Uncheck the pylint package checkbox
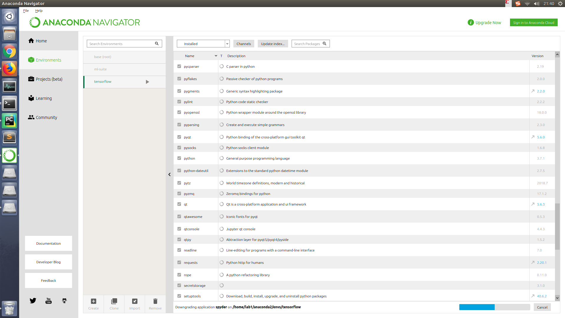565x318 pixels. [179, 102]
